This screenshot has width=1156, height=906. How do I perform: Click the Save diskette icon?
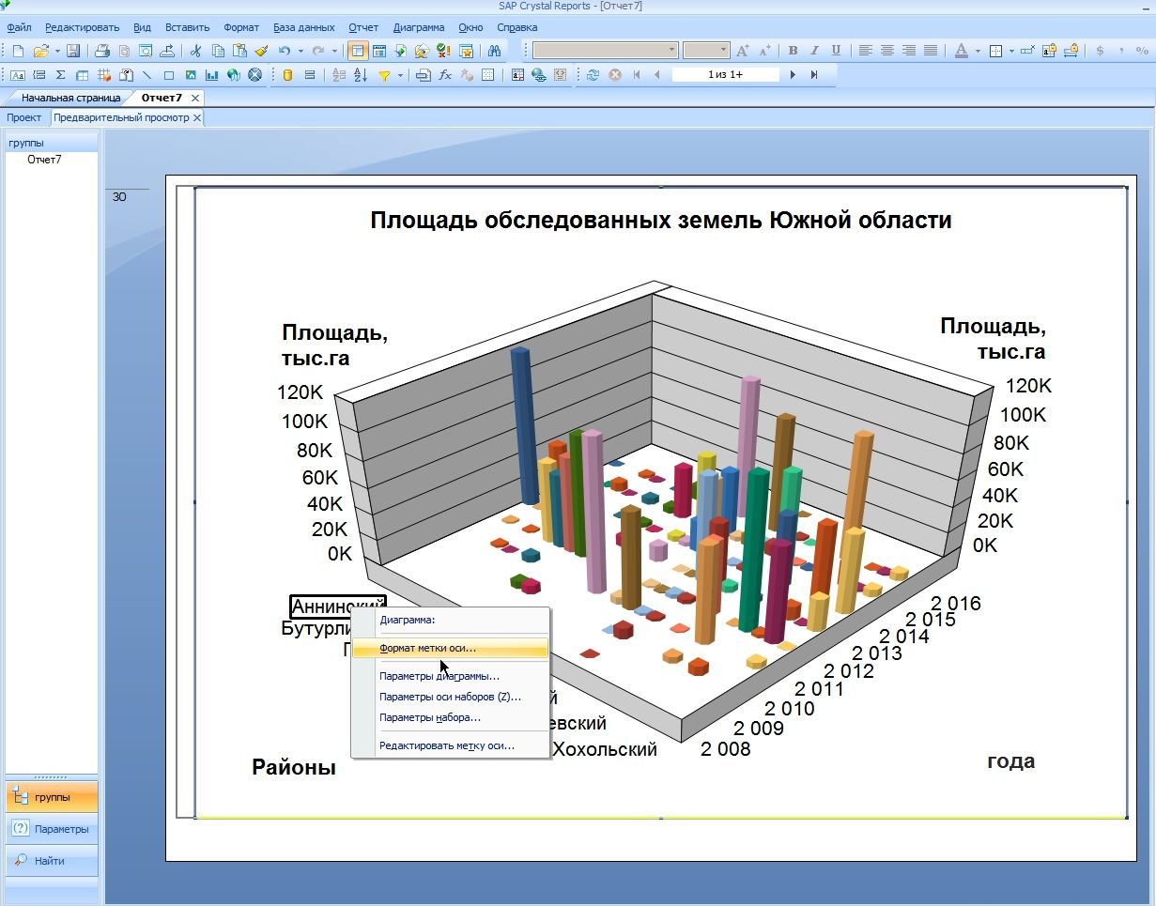(72, 51)
